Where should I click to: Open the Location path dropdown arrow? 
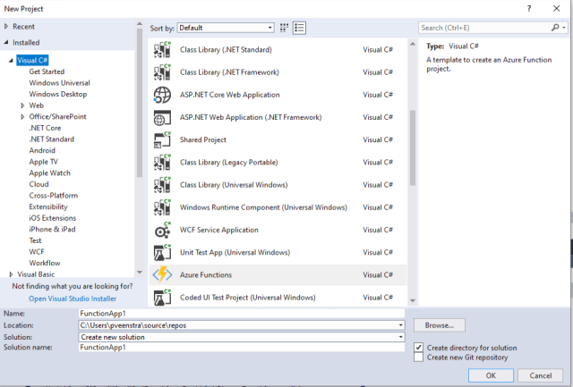point(400,325)
